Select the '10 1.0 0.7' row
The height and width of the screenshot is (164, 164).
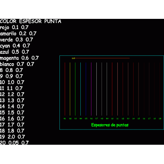tap(12, 82)
